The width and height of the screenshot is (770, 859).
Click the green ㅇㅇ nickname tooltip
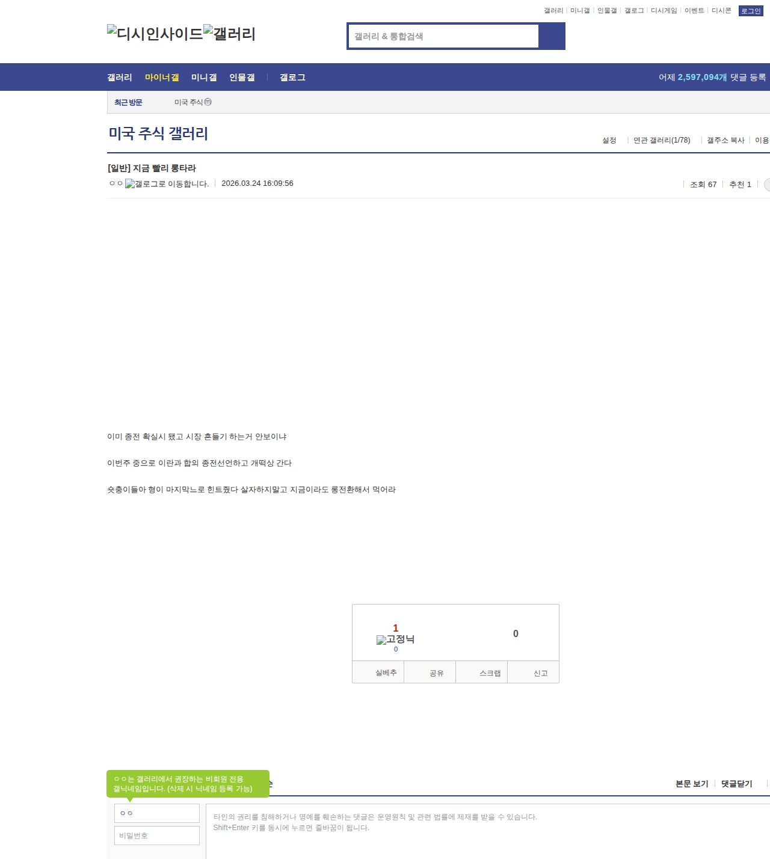coord(188,784)
